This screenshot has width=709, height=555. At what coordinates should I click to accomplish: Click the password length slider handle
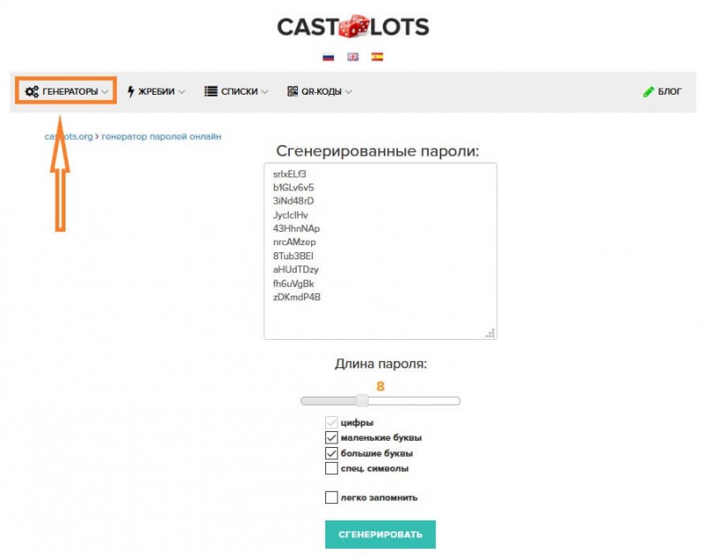point(362,400)
